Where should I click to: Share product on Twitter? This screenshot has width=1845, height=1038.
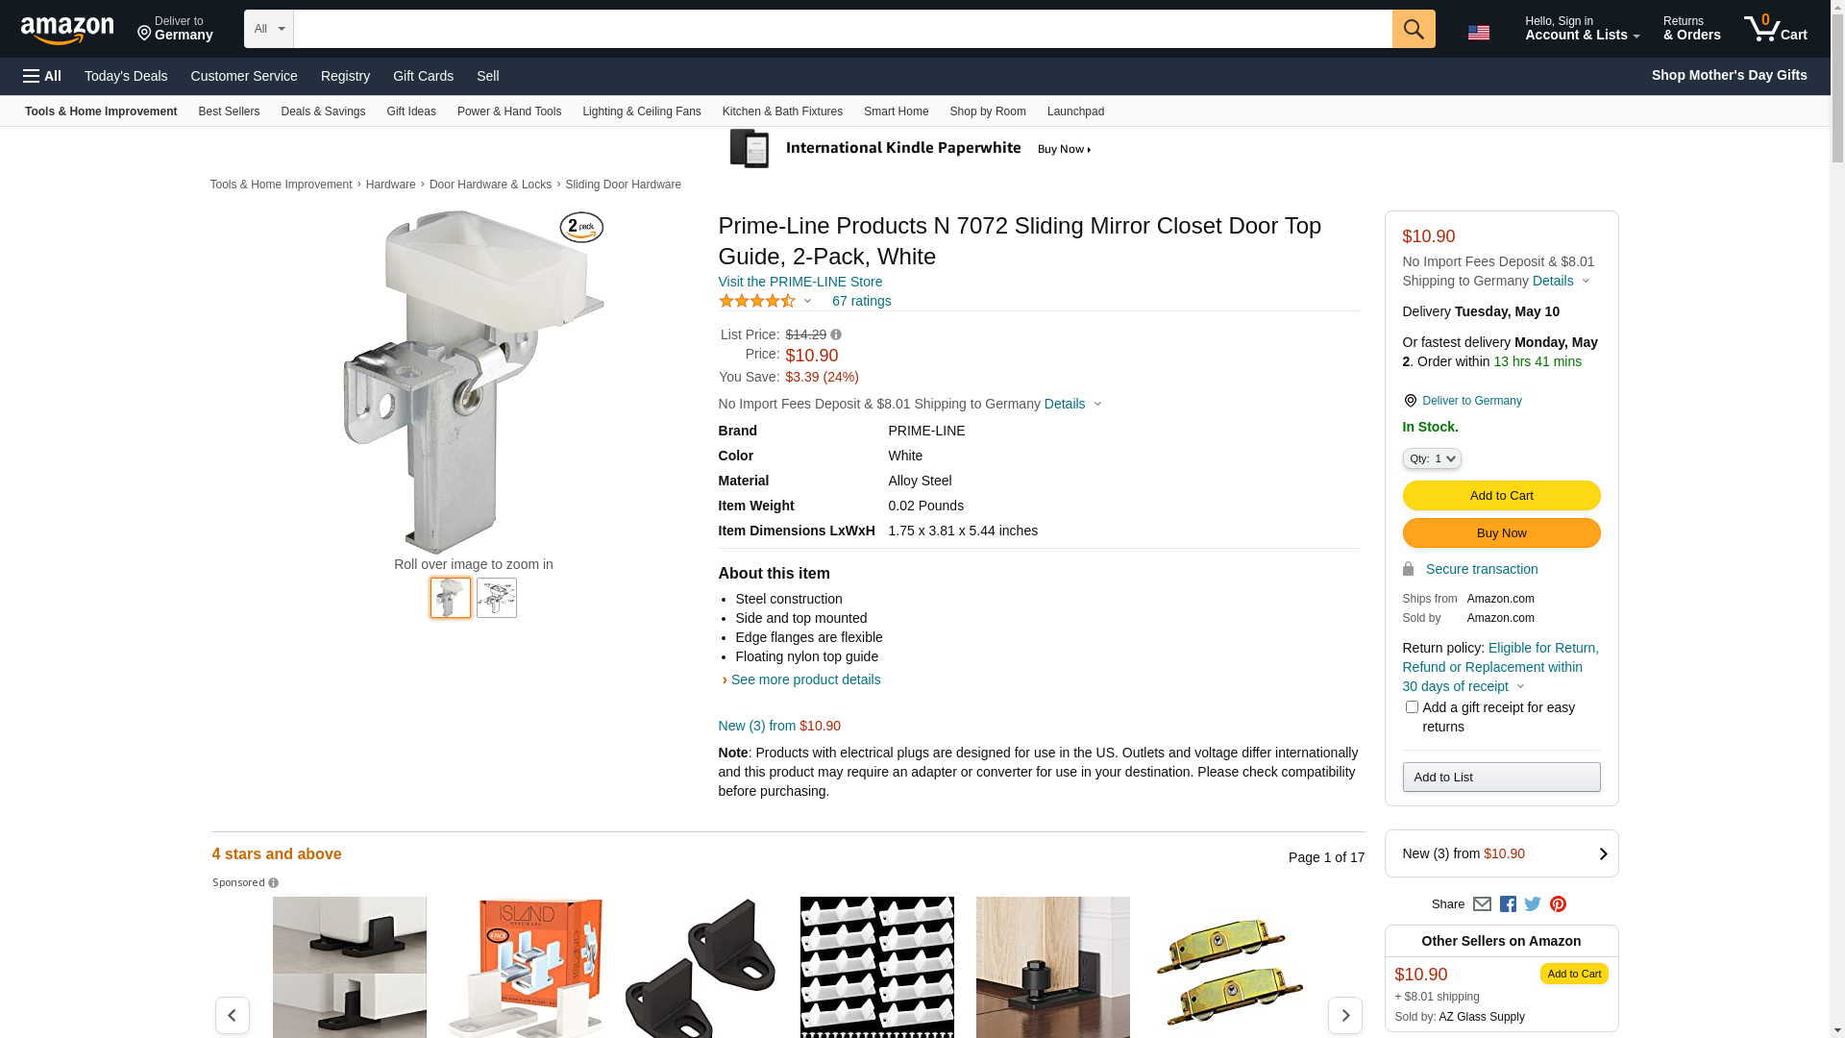coord(1533,904)
